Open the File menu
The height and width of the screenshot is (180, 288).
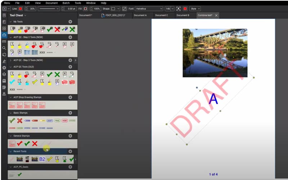pos(17,3)
